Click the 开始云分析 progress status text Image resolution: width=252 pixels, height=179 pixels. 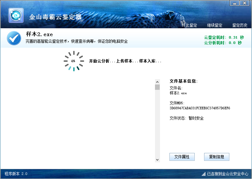point(125,61)
